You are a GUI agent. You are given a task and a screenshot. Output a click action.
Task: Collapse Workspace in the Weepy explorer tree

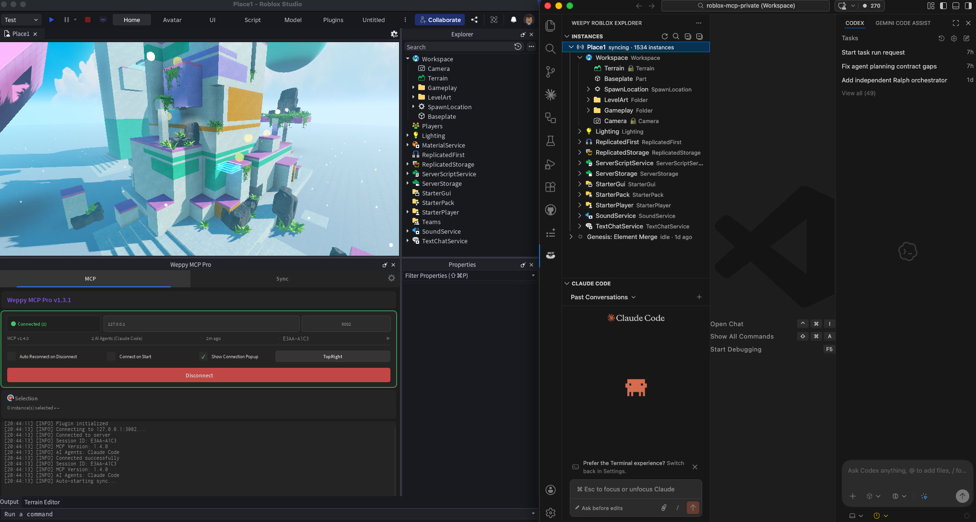(580, 57)
